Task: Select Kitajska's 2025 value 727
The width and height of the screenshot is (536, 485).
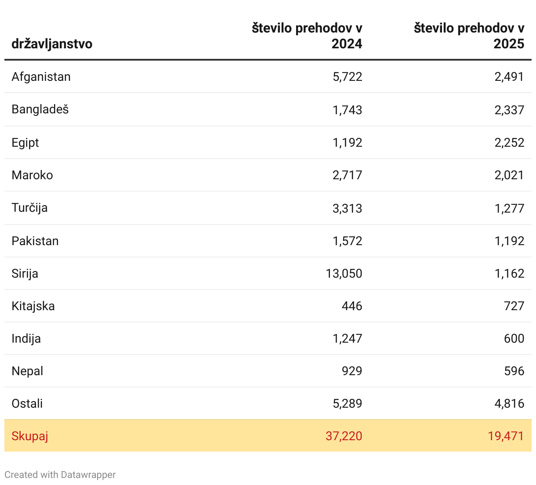Action: click(514, 306)
